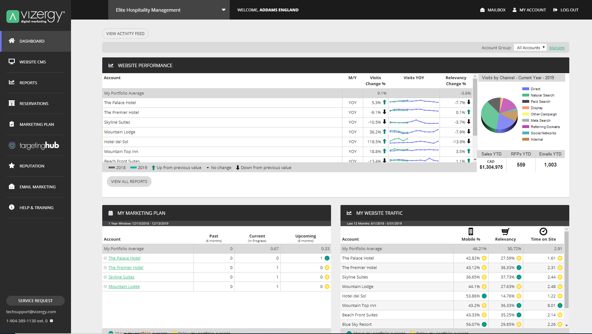The image size is (592, 334).
Task: Click Palace Hotel upcoming status green dot
Action: pos(327,258)
